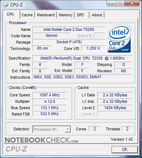
Task: Minimize the CPU-Z window
Action: coord(111,4)
